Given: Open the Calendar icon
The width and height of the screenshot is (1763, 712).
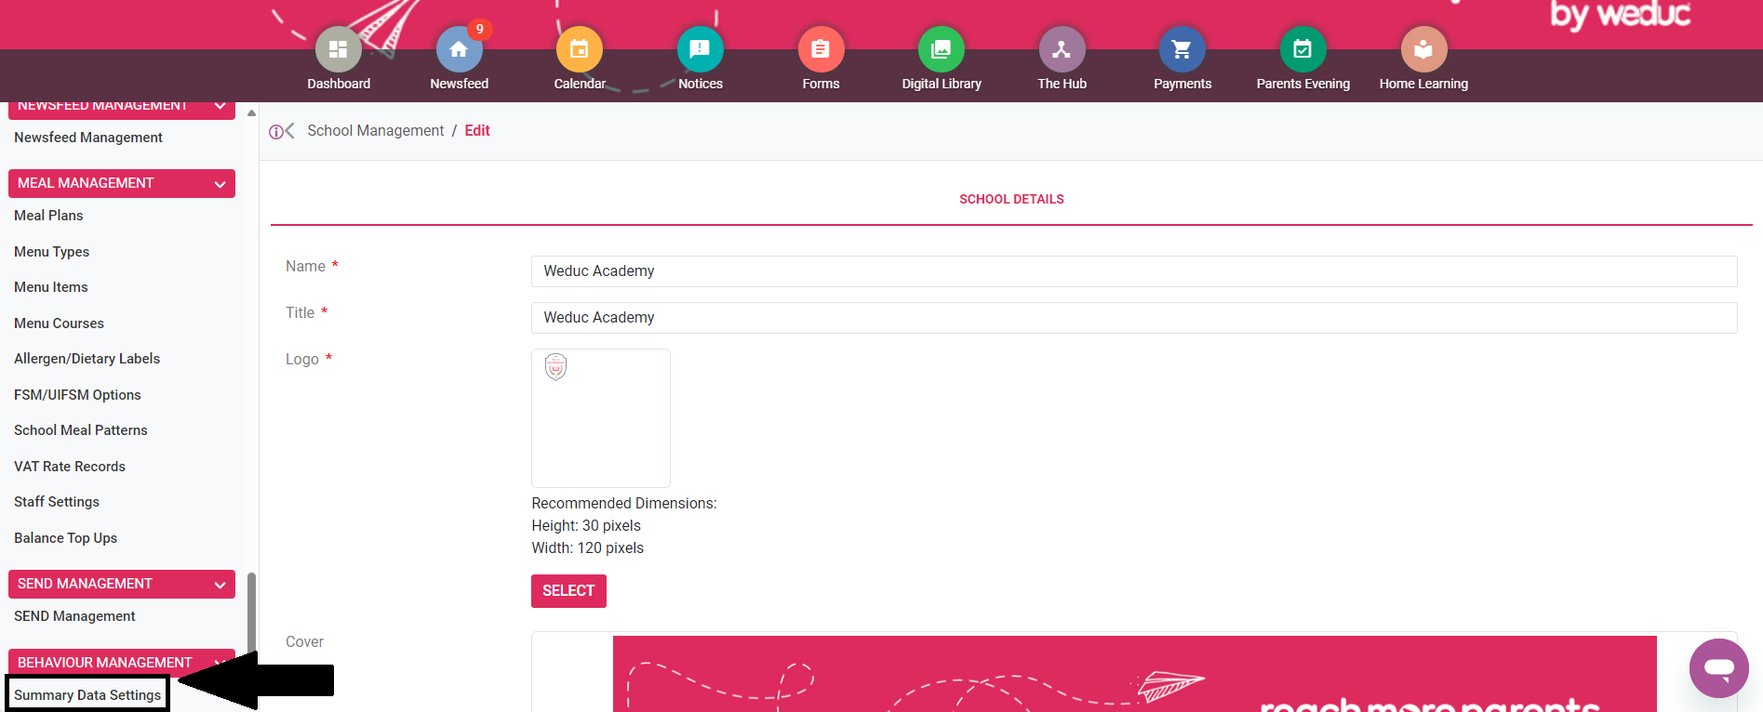Looking at the screenshot, I should click(579, 49).
